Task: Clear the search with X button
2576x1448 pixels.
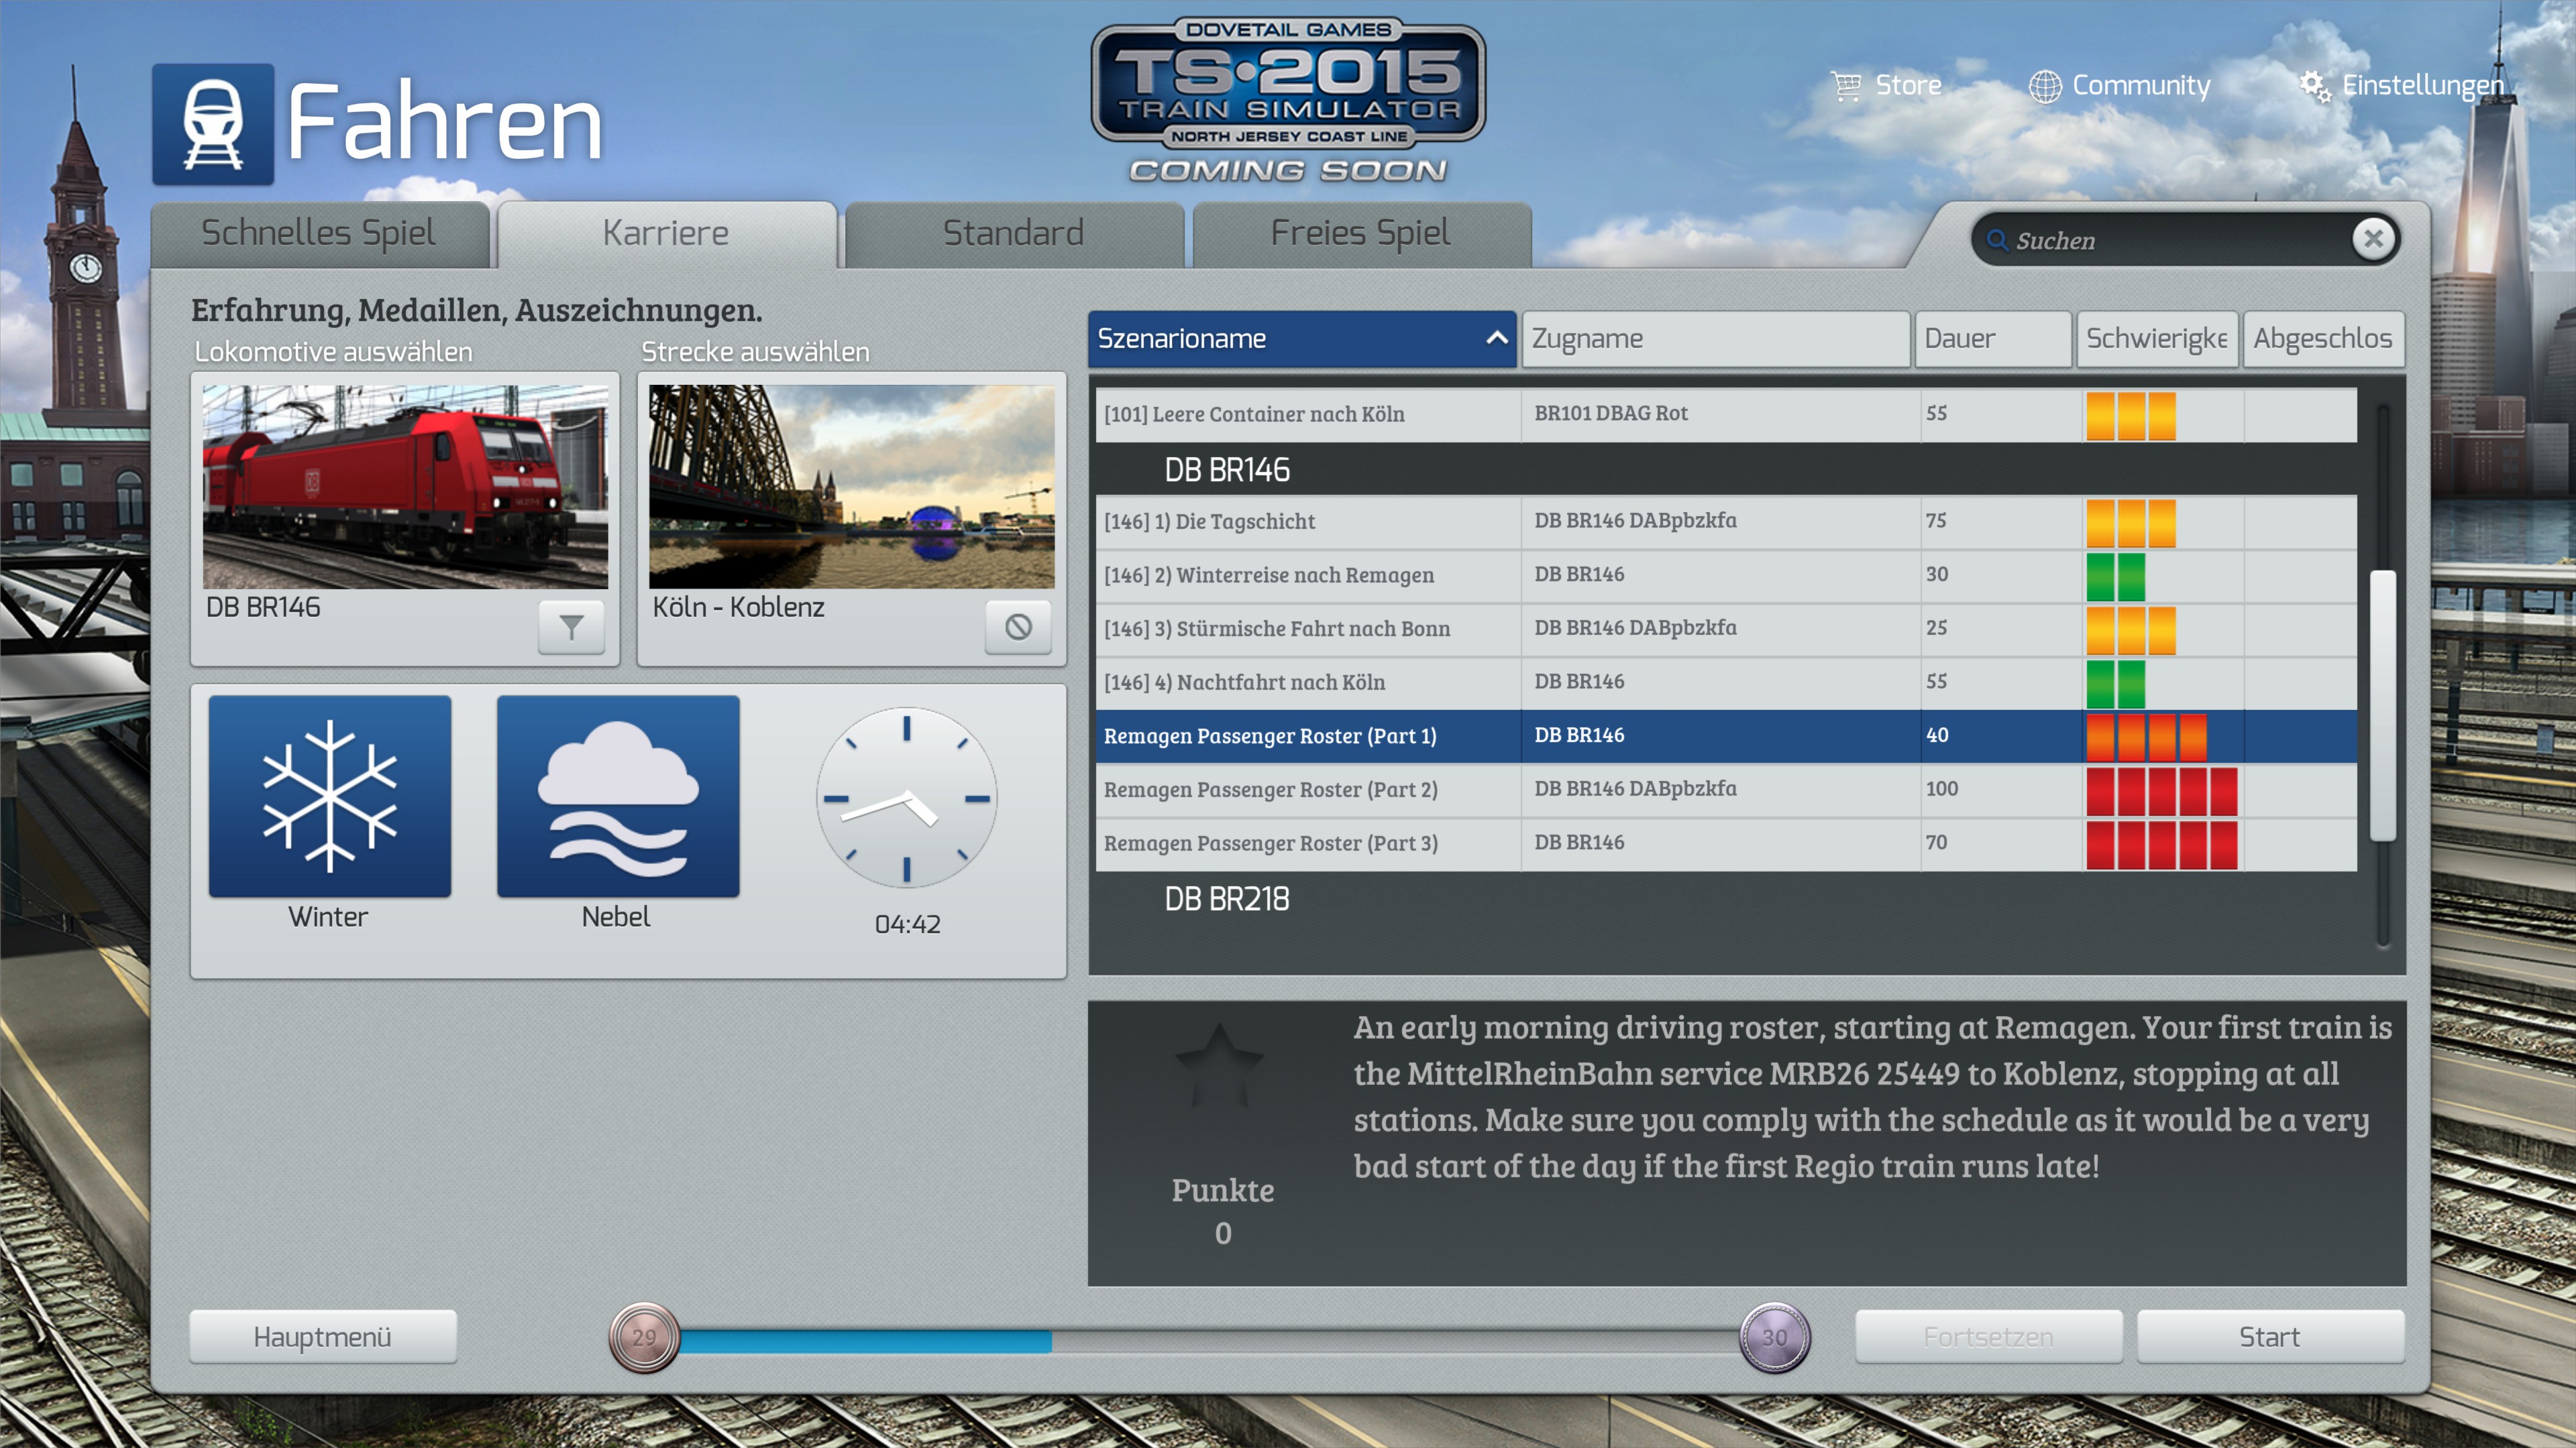Action: pos(2373,239)
